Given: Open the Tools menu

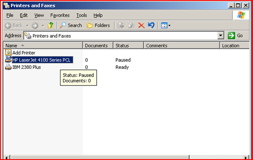Looking at the screenshot, I should pos(82,15).
